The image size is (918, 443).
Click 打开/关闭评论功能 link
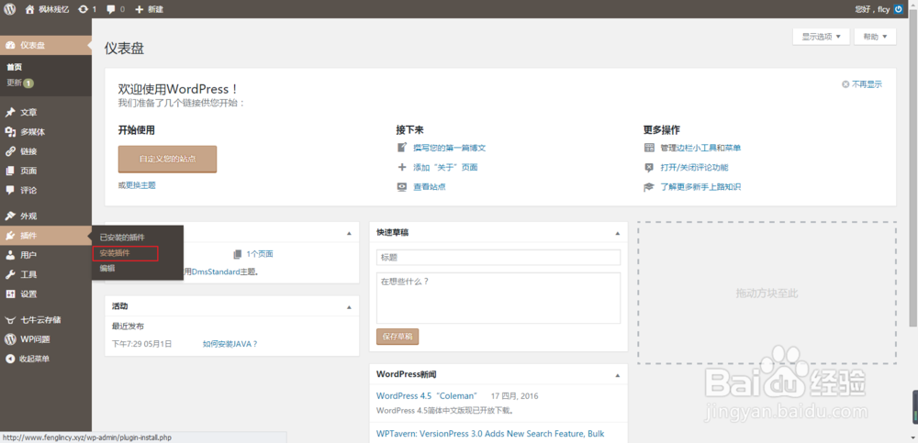pyautogui.click(x=694, y=167)
